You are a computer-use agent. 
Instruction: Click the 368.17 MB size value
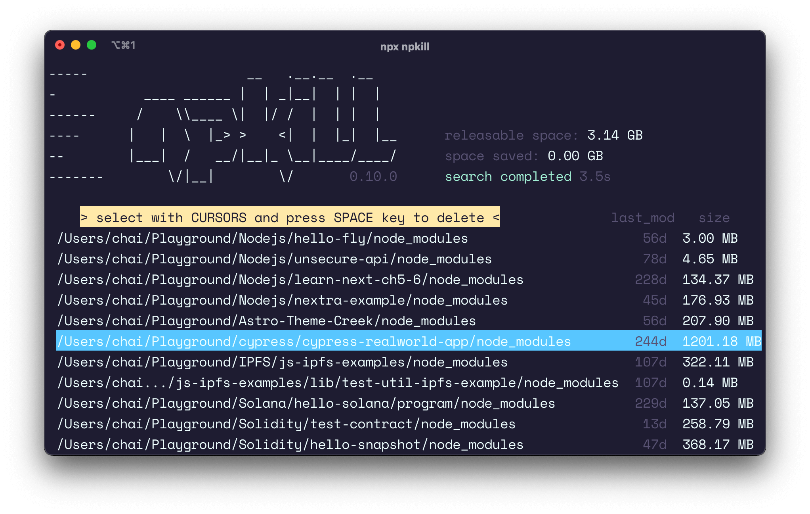[718, 445]
